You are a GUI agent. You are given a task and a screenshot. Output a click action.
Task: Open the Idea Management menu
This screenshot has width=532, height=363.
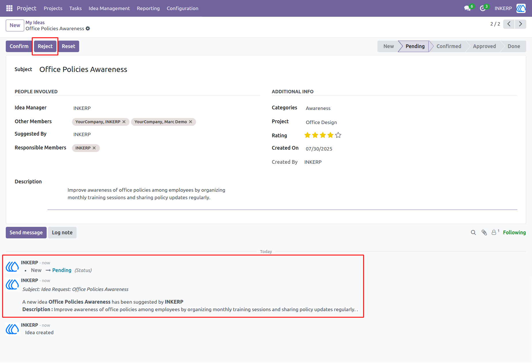(x=109, y=8)
